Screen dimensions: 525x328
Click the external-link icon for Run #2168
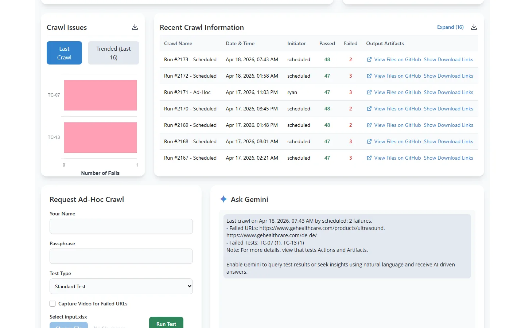click(x=369, y=141)
